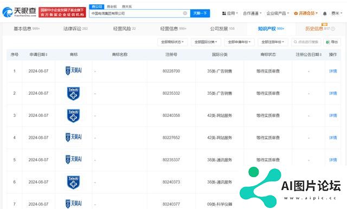Click the 国际分类 column header
Screen dimensions: 347x209
[220, 55]
